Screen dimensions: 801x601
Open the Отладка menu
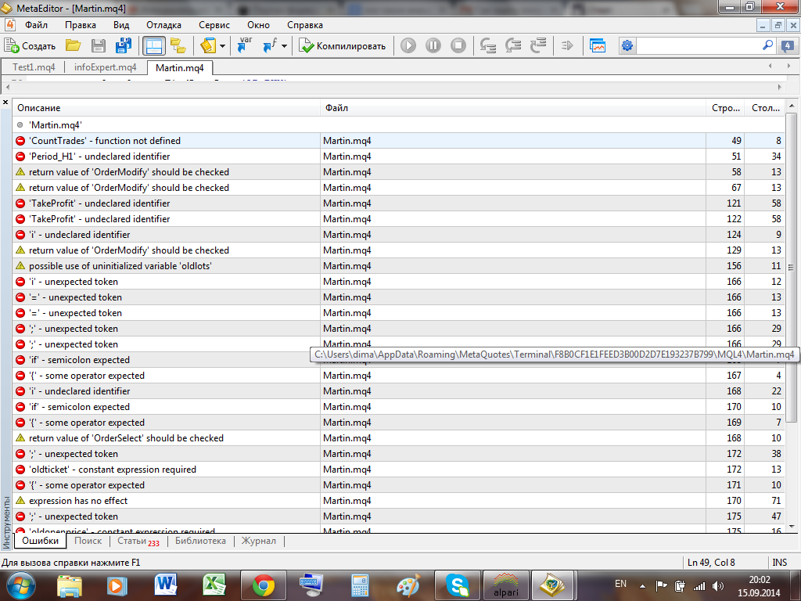coord(163,25)
